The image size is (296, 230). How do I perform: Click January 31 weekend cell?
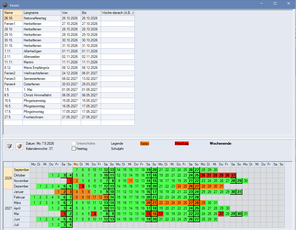(239, 192)
